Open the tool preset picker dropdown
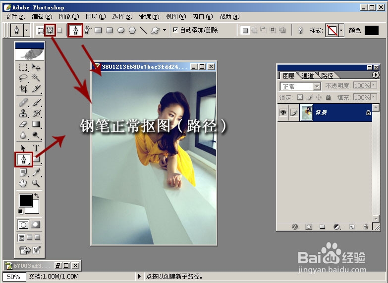This screenshot has width=388, height=283. 26,30
